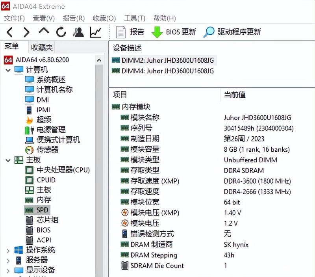Click the 驱动程序更新 button
315x277 pixels.
(x=232, y=32)
